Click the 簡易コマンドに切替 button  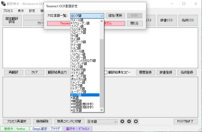(x=69, y=121)
